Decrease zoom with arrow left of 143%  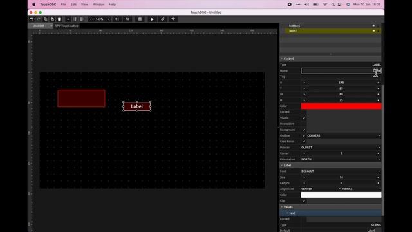(x=91, y=19)
